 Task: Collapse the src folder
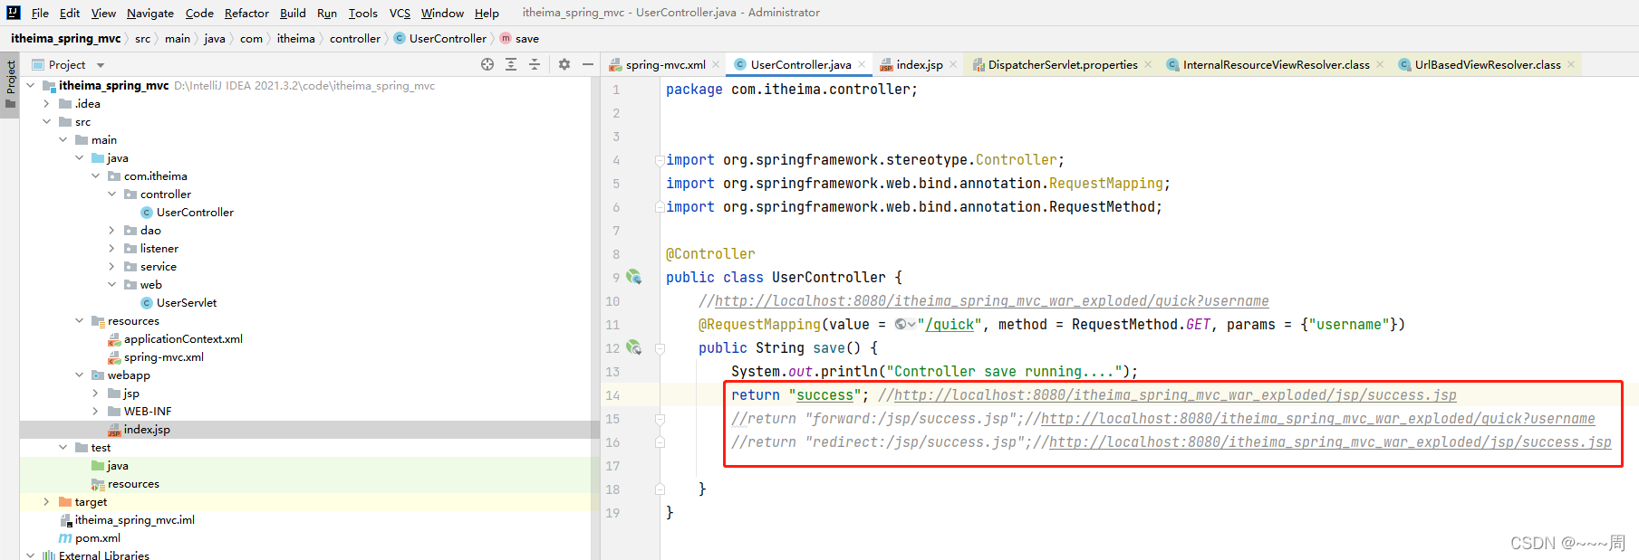point(47,121)
